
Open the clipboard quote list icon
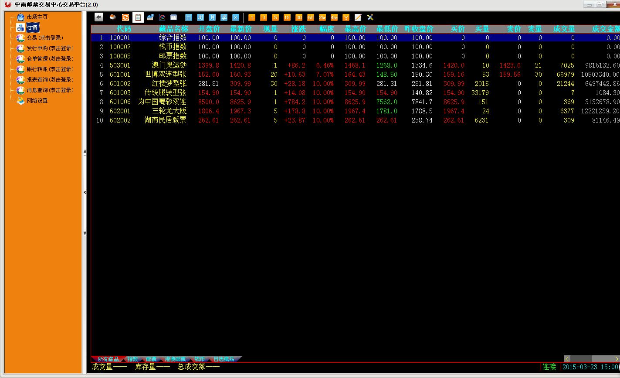click(x=138, y=17)
